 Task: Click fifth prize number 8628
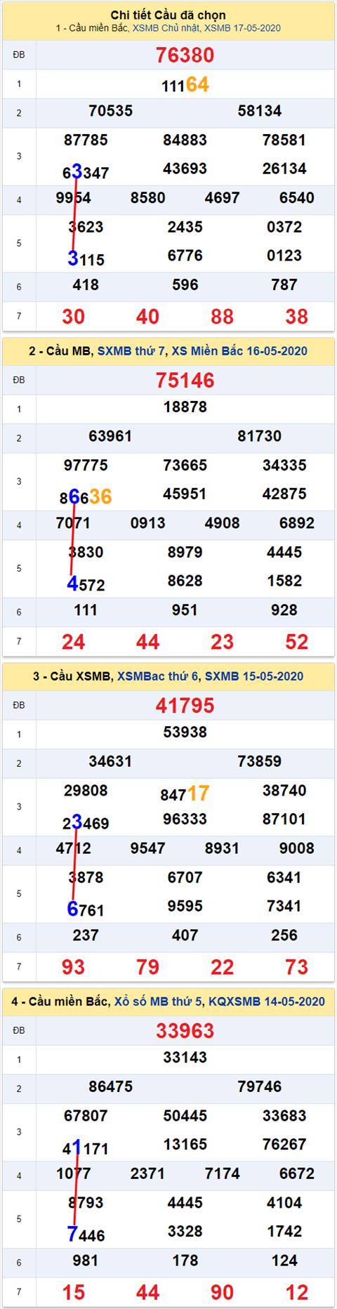185,581
